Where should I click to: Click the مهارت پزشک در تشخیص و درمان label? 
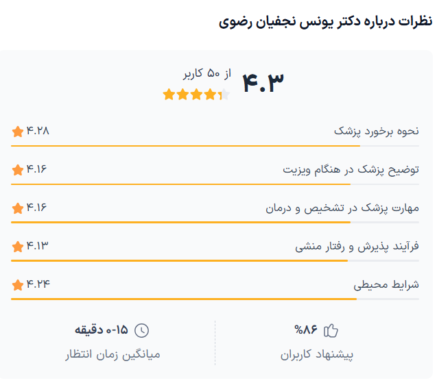[x=342, y=208]
